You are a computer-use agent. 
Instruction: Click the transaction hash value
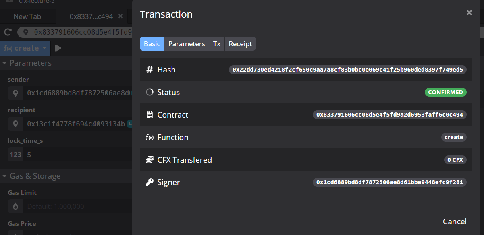pos(348,70)
